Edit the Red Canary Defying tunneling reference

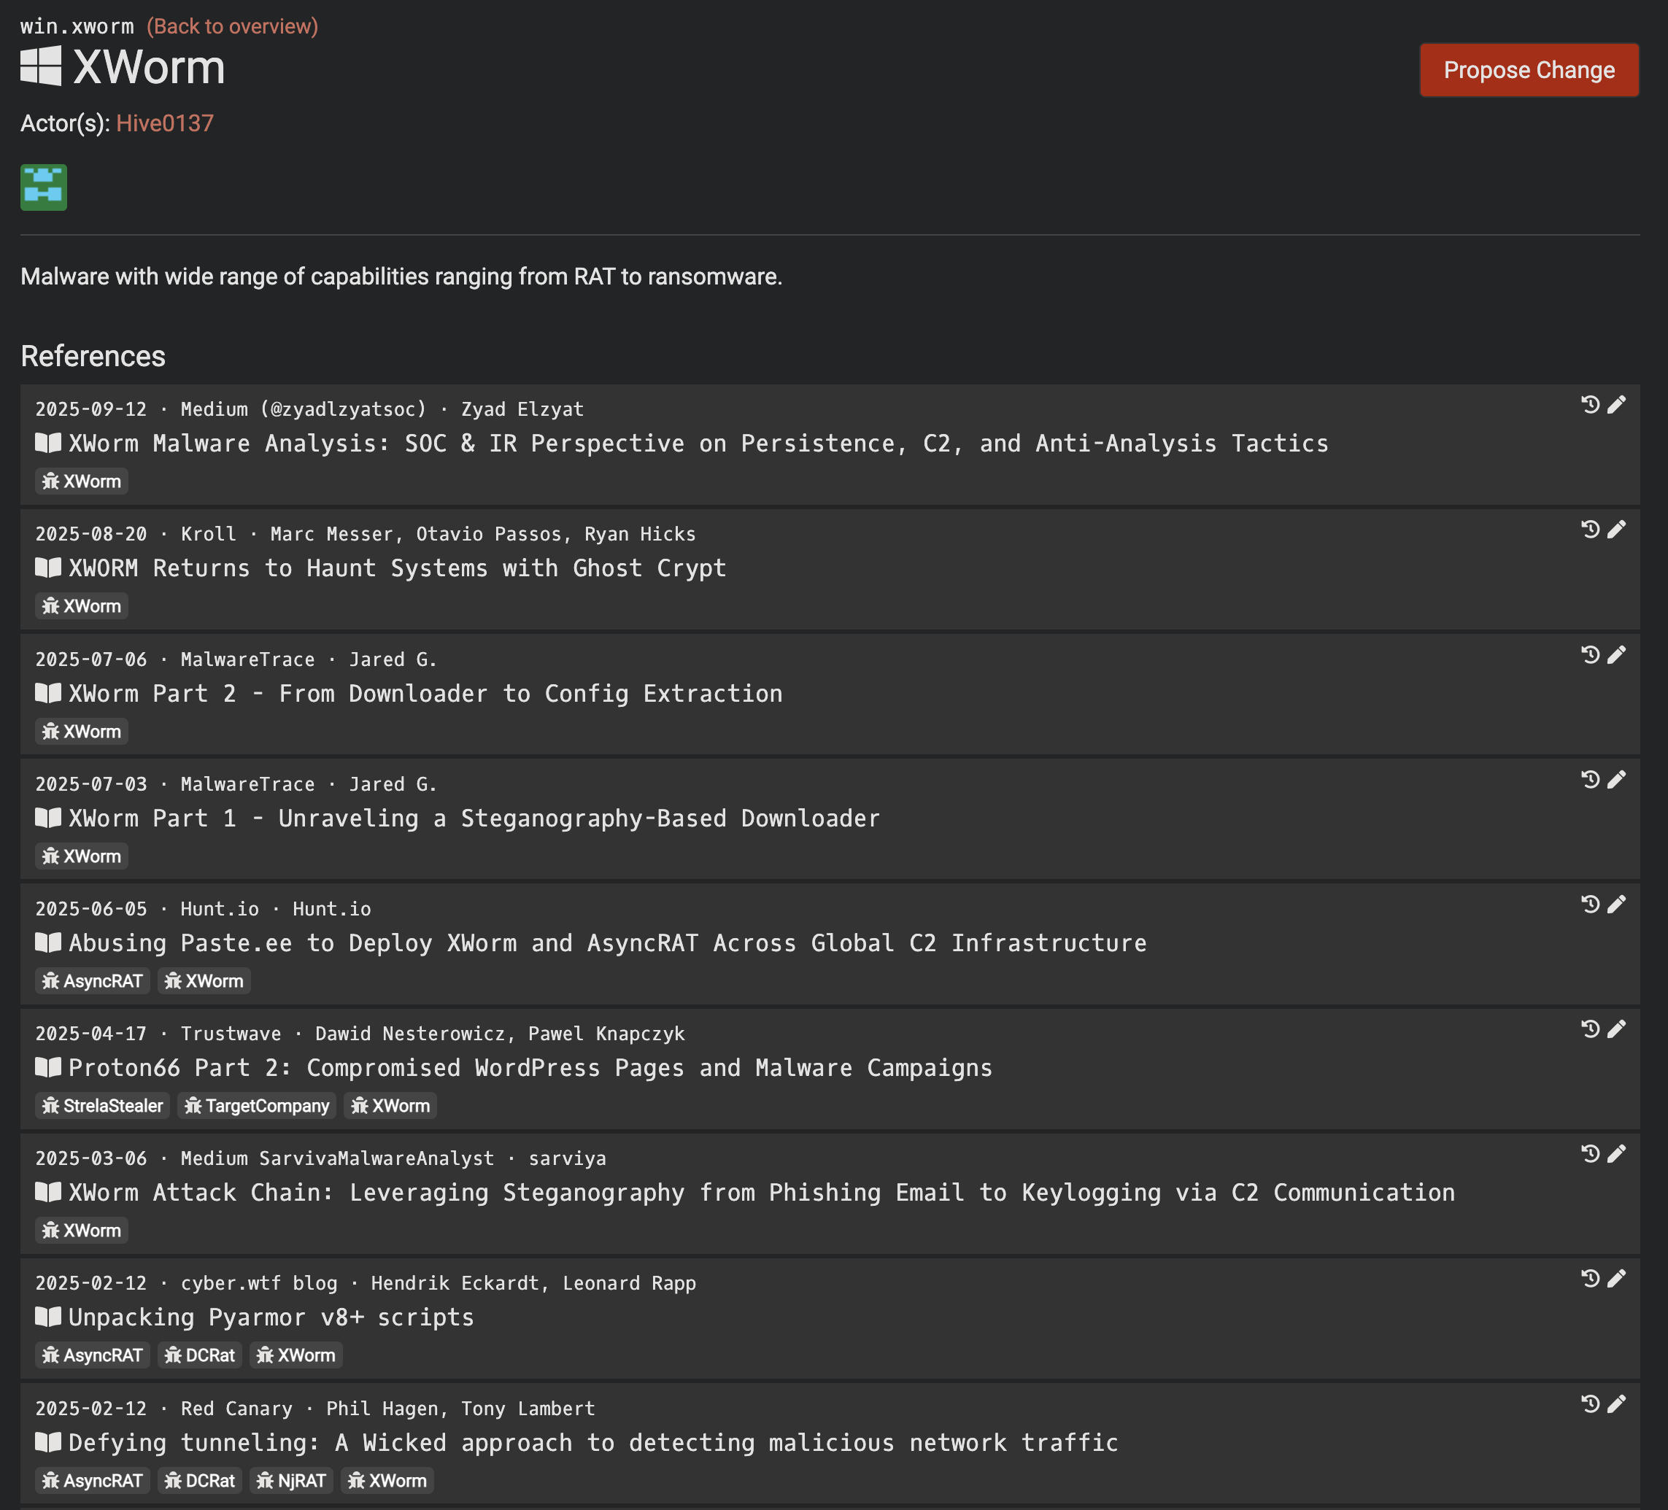point(1616,1403)
